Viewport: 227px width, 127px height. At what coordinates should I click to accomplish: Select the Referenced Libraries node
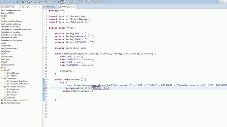(x=12, y=103)
